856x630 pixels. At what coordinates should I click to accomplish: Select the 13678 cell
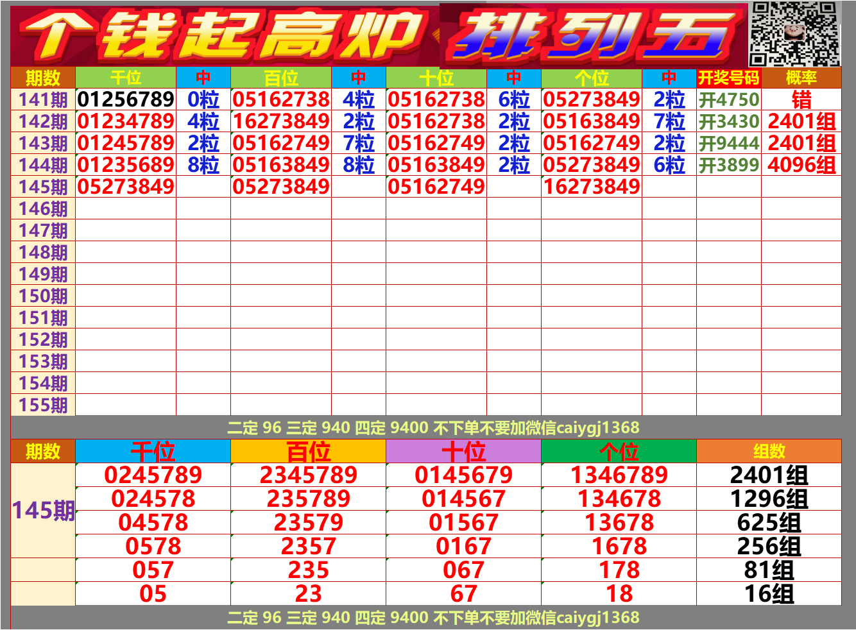click(619, 522)
